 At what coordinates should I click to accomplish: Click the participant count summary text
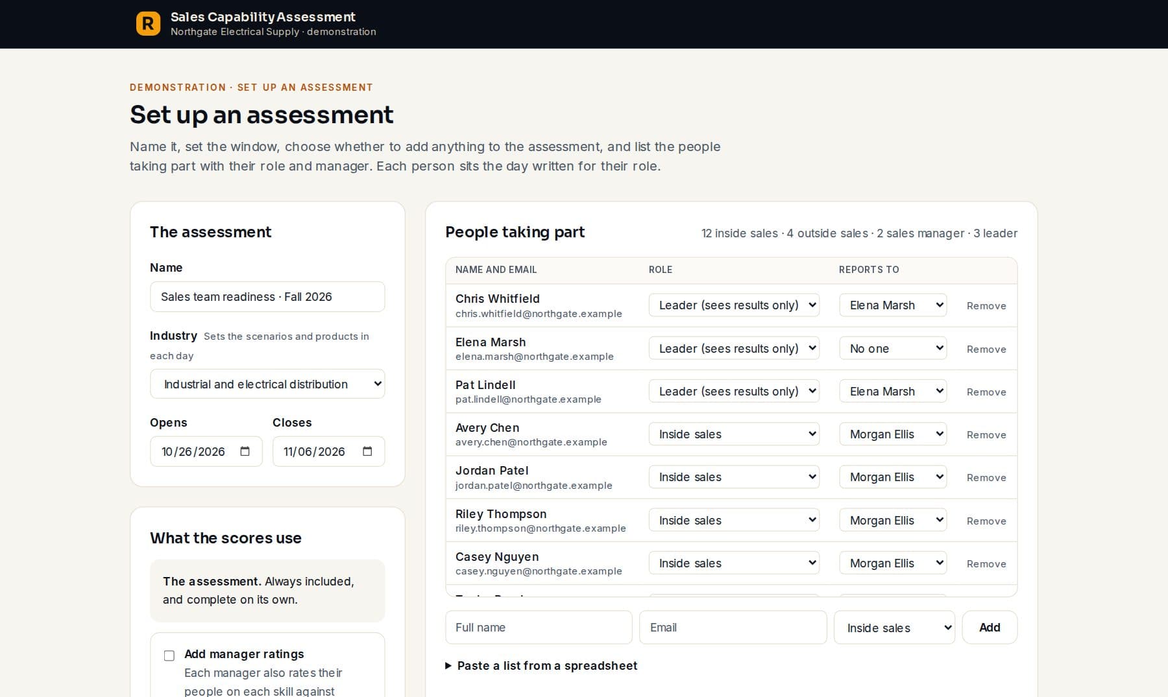point(859,233)
